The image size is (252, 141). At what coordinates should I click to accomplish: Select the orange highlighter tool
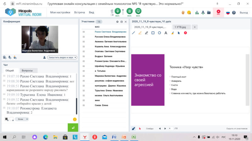point(140,33)
